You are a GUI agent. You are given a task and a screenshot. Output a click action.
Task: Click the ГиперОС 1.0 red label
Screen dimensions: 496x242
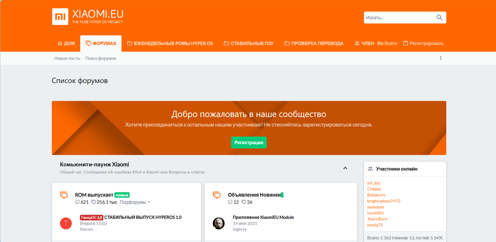coord(91,217)
